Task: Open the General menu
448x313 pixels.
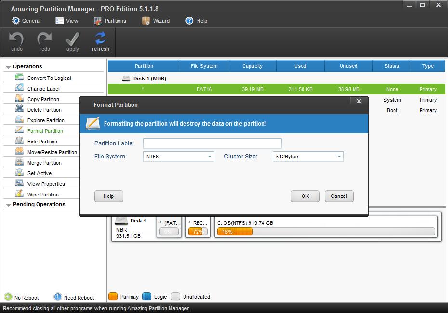Action: point(26,21)
